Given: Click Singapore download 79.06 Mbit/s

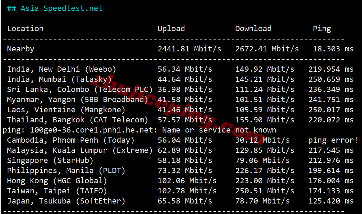Looking at the screenshot, I should coord(262,160).
